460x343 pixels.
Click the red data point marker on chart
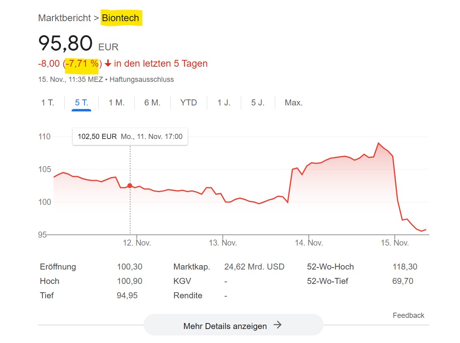click(130, 185)
